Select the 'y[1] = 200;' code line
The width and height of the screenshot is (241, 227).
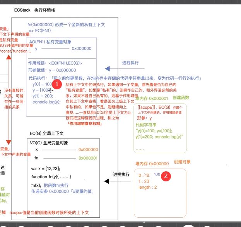(43, 96)
